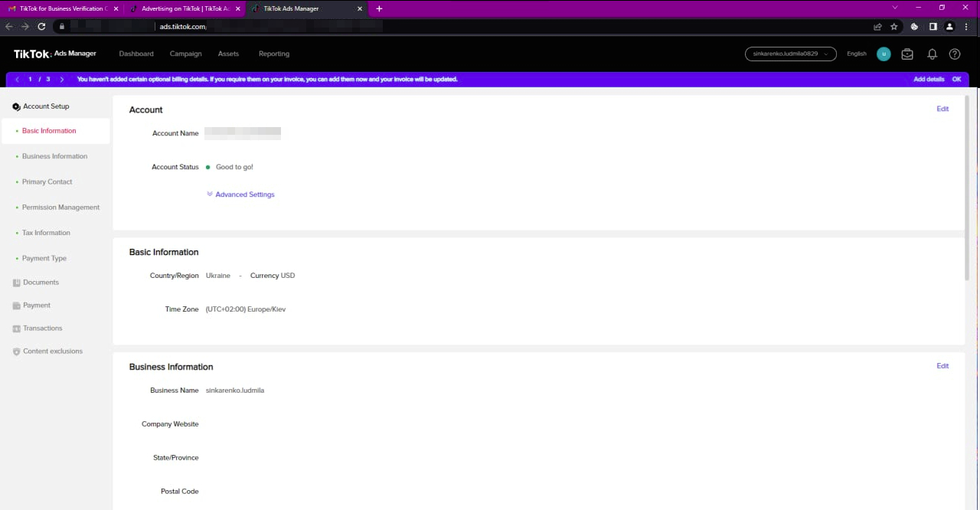Click Edit in the Account section
Viewport: 980px width, 510px height.
tap(942, 109)
